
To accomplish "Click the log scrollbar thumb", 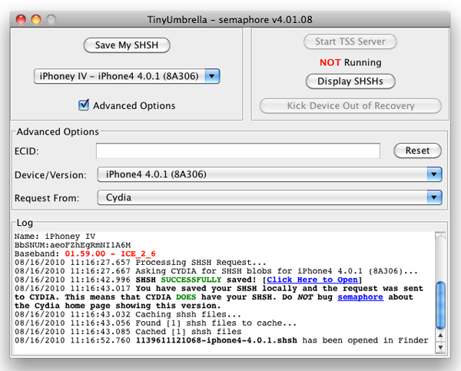I will [440, 305].
